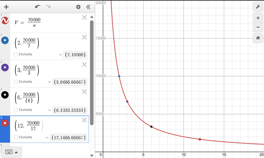264x158 pixels.
Task: Open the expression list settings gear
Action: [x=78, y=7]
